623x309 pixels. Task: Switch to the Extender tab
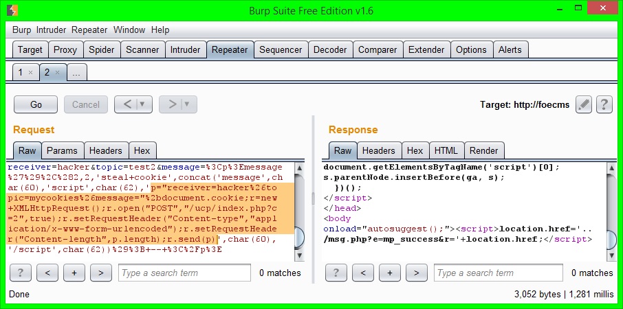click(x=427, y=50)
